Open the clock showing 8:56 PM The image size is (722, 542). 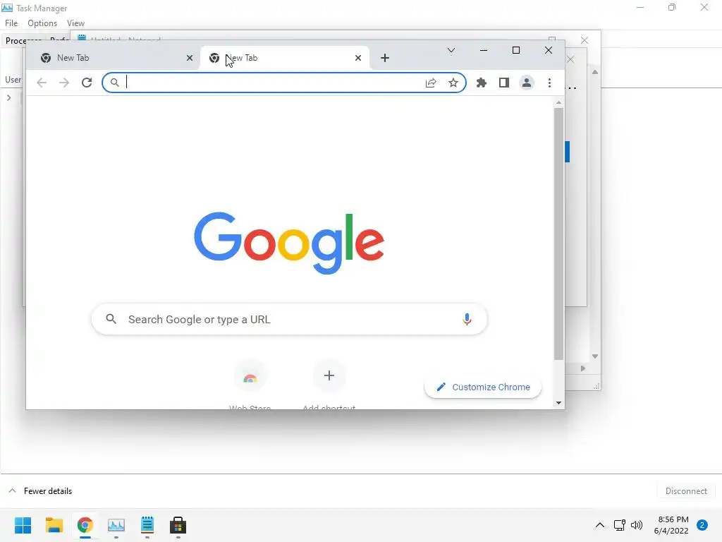point(671,525)
